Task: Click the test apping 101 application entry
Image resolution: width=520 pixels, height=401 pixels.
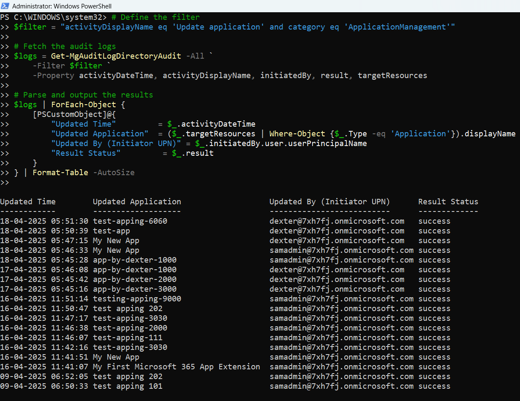Action: [128, 386]
